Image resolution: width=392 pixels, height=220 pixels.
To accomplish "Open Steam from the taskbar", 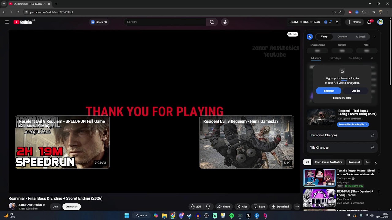I will point(189,215).
